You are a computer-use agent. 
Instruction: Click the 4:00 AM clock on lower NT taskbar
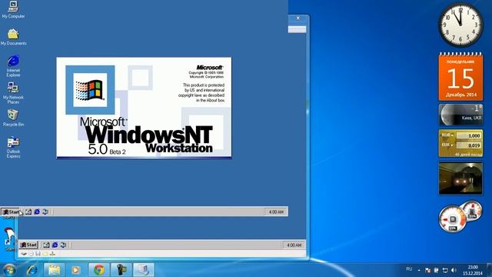294,245
